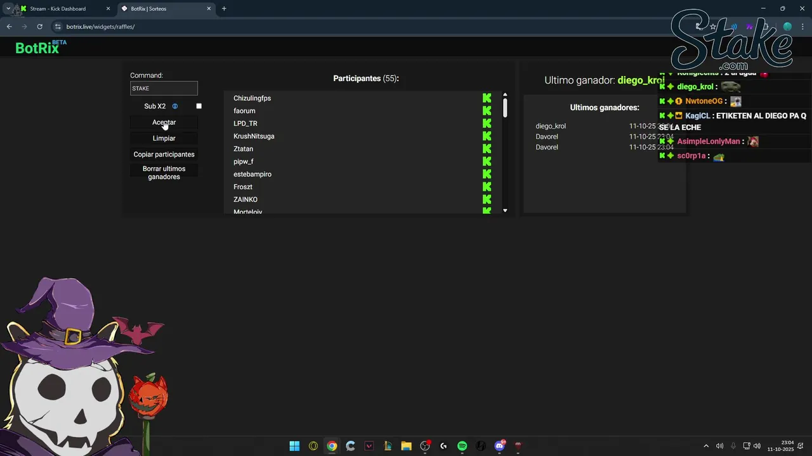Click the participants list scrollbar thumb
Viewport: 812px width, 456px height.
pos(505,107)
